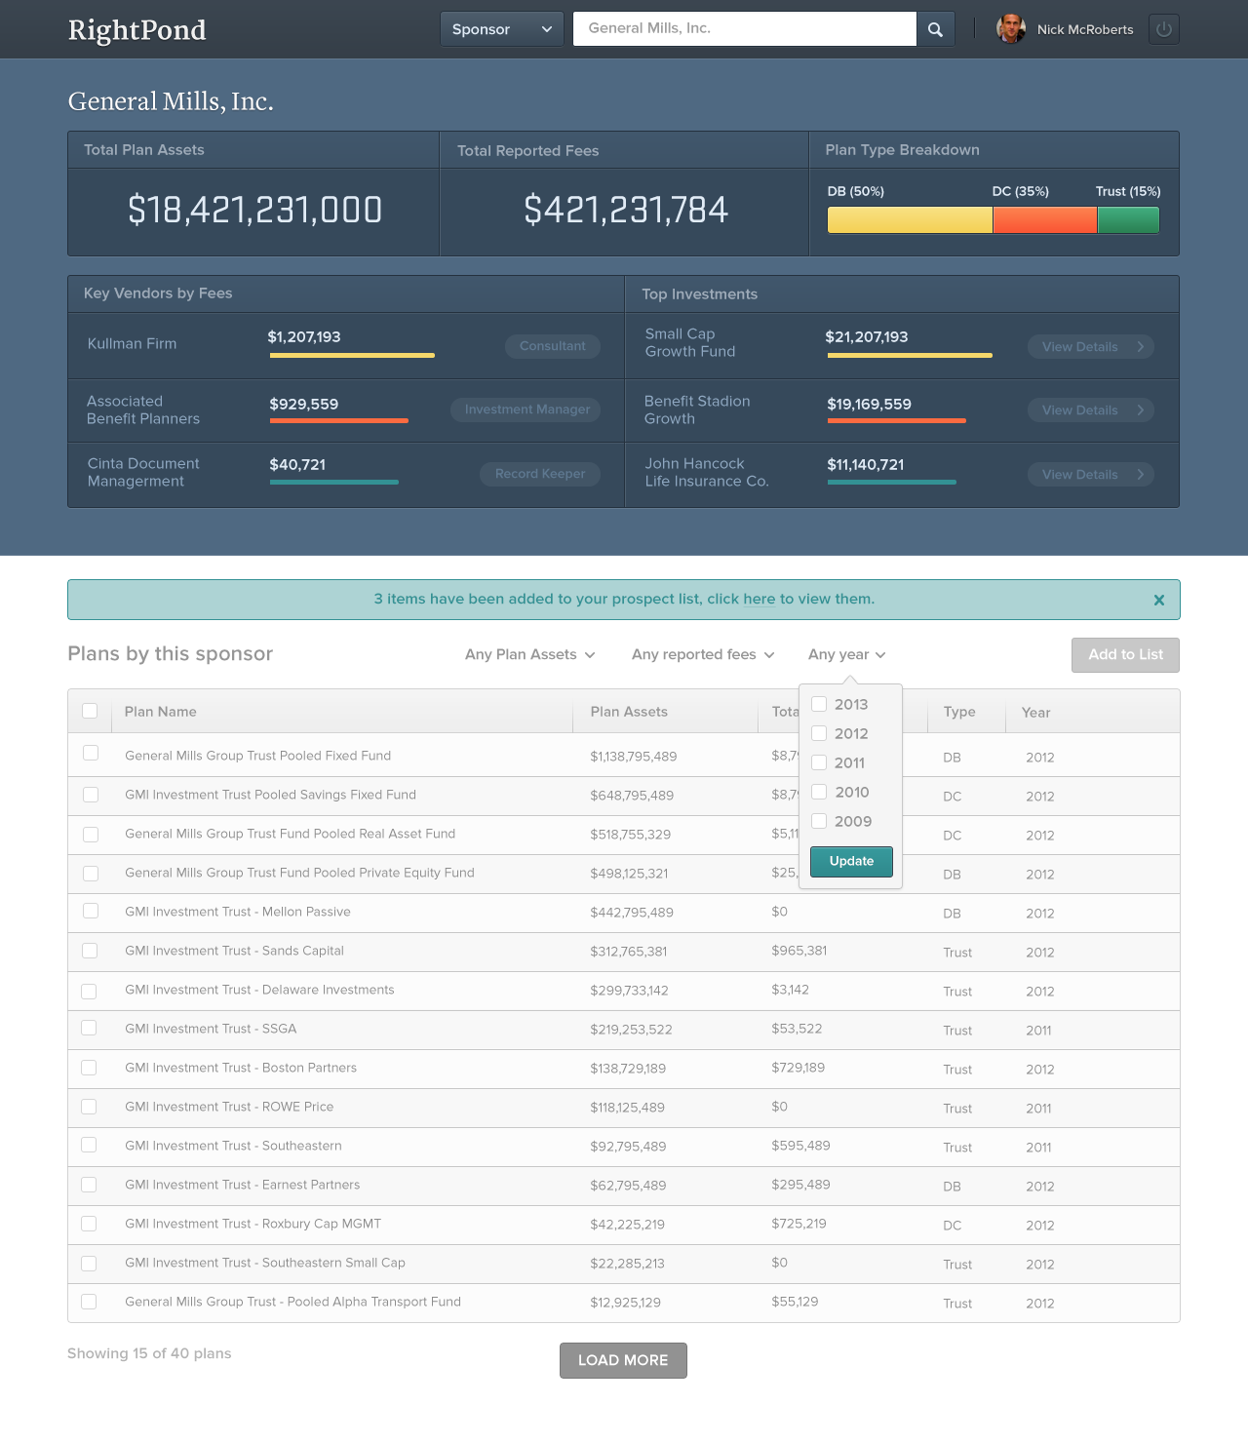Click Cinta Document Managerment vendor name
Image resolution: width=1248 pixels, height=1443 pixels.
click(x=143, y=472)
